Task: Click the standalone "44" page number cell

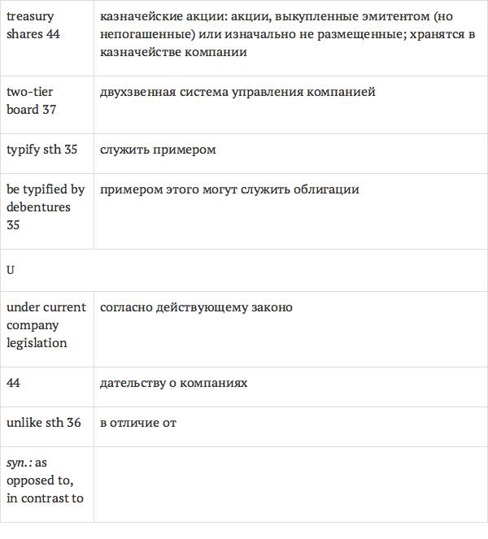Action: pos(13,382)
